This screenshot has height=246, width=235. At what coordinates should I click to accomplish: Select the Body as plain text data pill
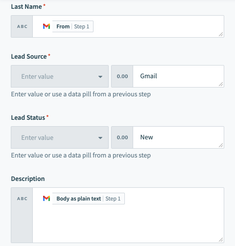(x=89, y=199)
